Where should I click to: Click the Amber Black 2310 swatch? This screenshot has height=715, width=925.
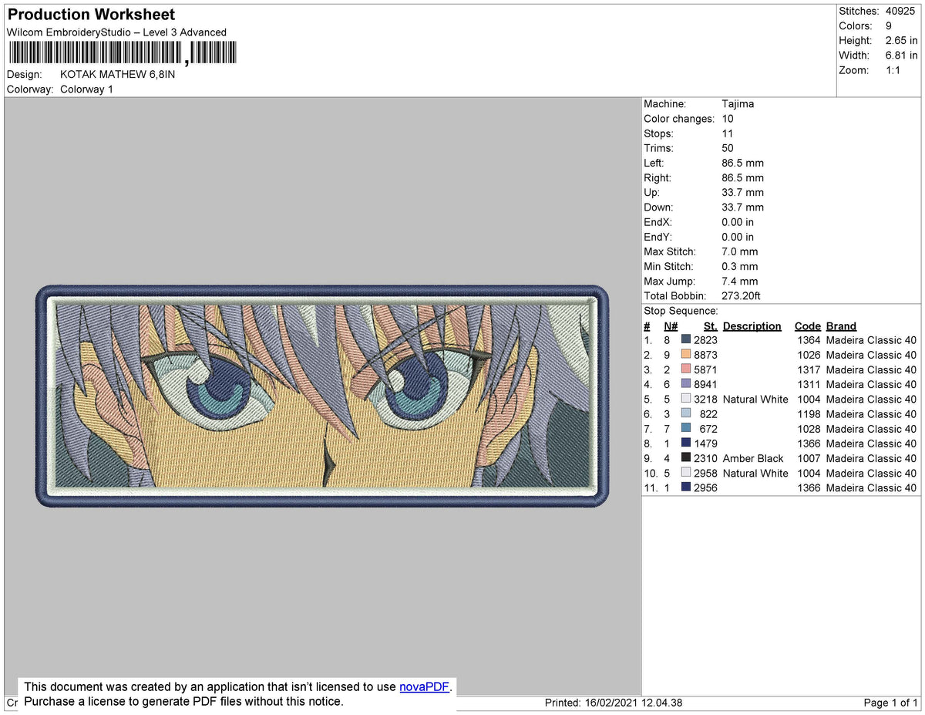(x=686, y=458)
